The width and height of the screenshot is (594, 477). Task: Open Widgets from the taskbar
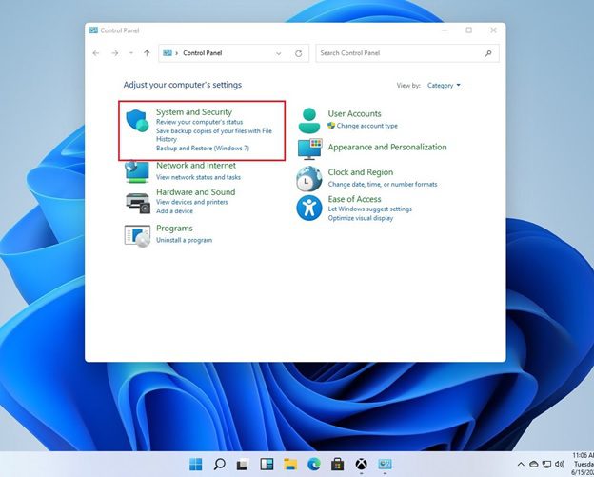tap(267, 464)
